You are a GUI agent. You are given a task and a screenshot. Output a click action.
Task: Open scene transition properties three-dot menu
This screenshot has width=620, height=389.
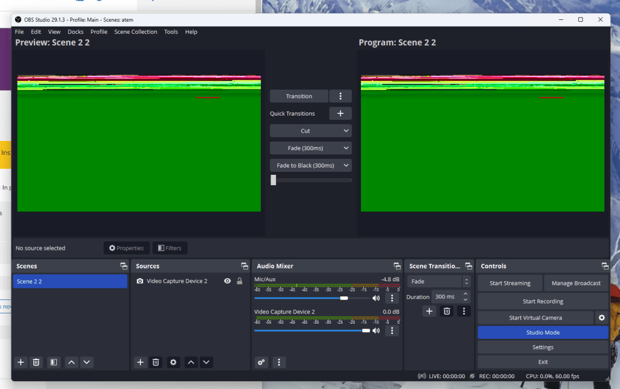click(x=464, y=311)
